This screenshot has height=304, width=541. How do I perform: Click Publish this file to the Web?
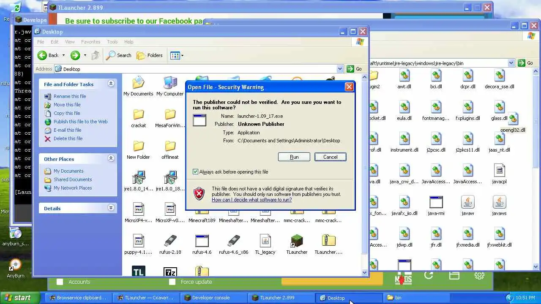pyautogui.click(x=80, y=122)
